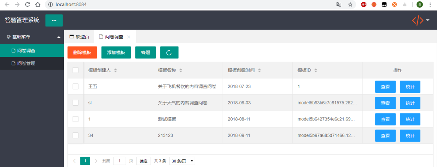Click 统计 for 测试模板 row

[410, 119]
